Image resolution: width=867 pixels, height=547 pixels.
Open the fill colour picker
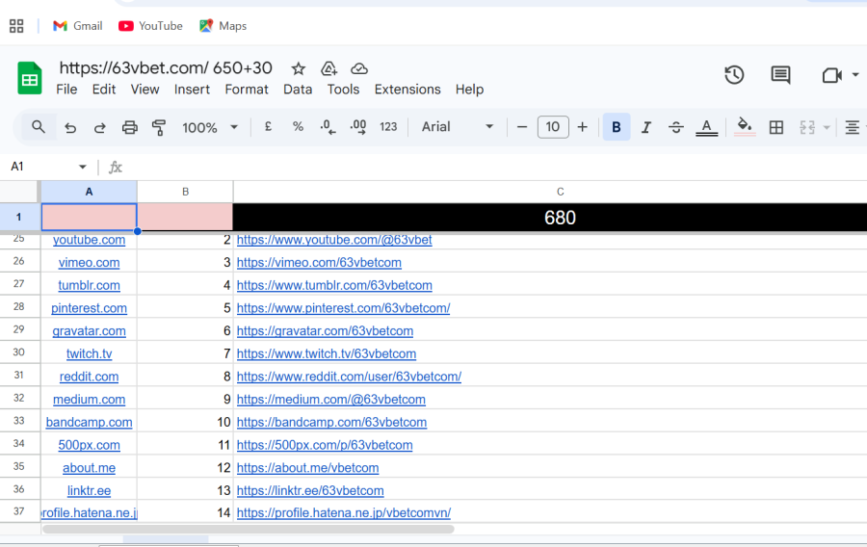[x=745, y=127]
